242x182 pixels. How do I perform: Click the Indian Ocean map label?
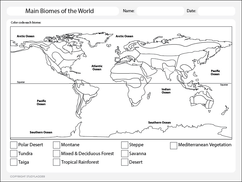click(166, 91)
